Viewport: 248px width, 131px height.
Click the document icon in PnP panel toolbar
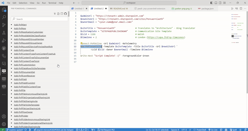pos(58,14)
